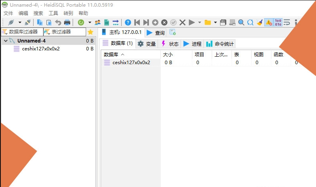
Task: Open the dropdown arrow beside Refresh
Action: tap(90, 22)
